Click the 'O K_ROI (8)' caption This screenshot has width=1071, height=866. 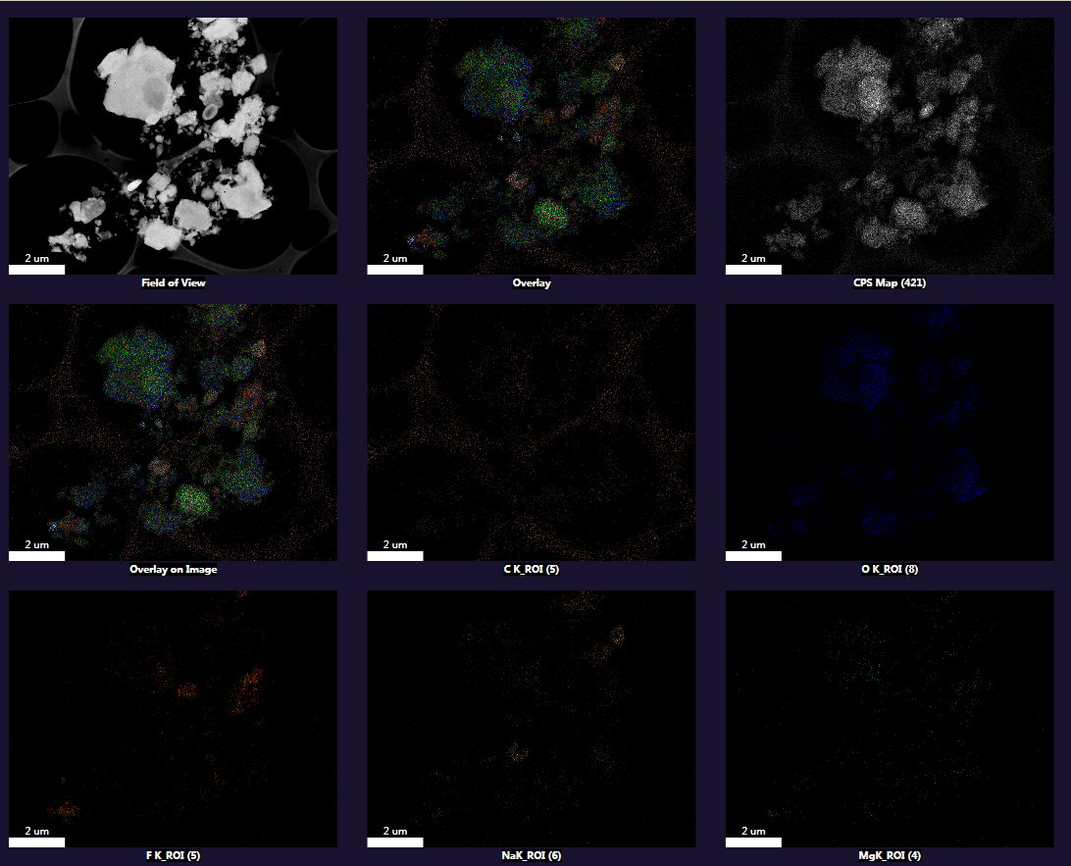pyautogui.click(x=890, y=569)
